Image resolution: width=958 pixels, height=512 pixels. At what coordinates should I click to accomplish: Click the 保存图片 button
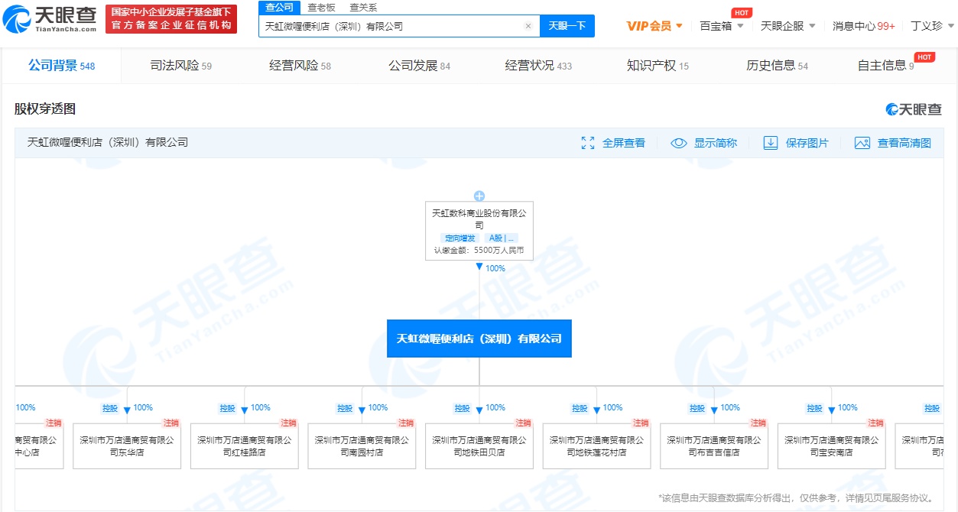(796, 143)
